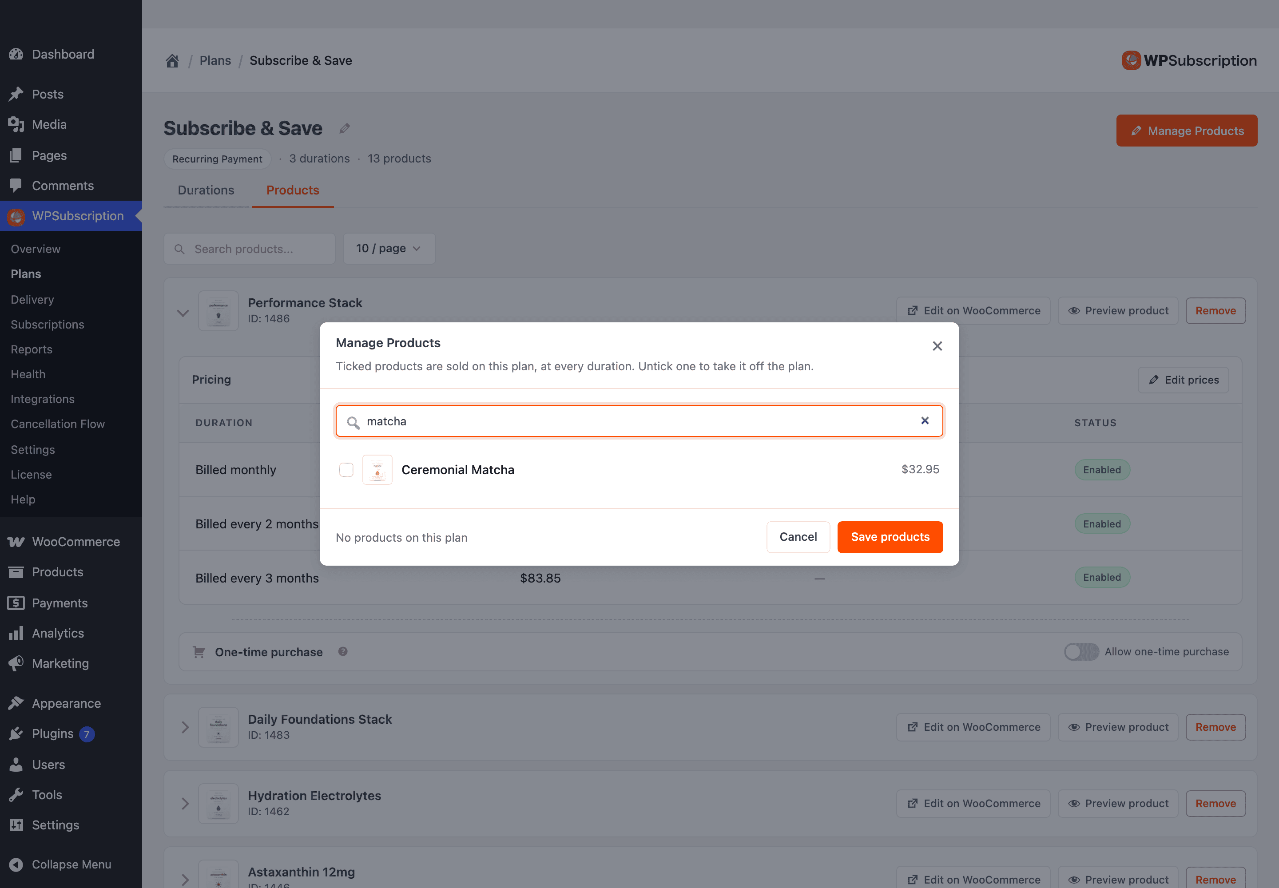Open Subscriptions submenu item
The width and height of the screenshot is (1279, 888).
71,325
